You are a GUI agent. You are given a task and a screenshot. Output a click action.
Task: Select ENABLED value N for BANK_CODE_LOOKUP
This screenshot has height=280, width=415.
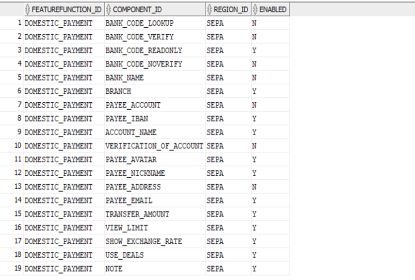pos(271,23)
